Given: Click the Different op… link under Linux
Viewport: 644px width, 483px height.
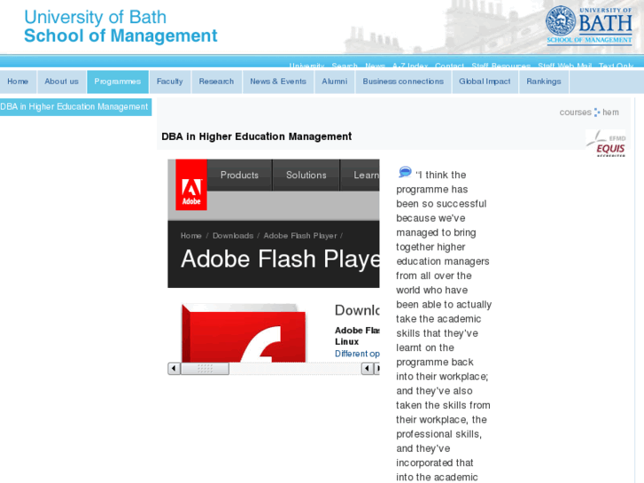Looking at the screenshot, I should (x=357, y=354).
